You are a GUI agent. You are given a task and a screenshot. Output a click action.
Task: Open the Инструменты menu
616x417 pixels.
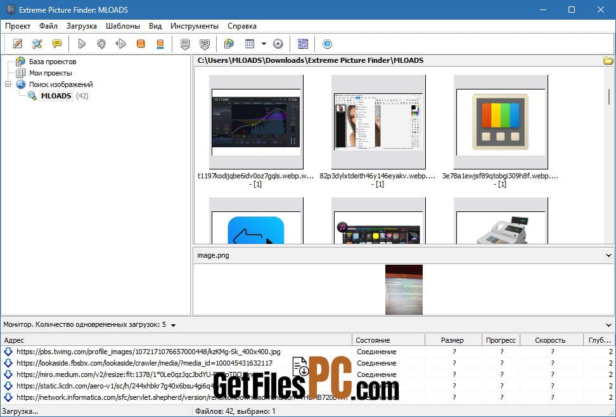(x=195, y=26)
